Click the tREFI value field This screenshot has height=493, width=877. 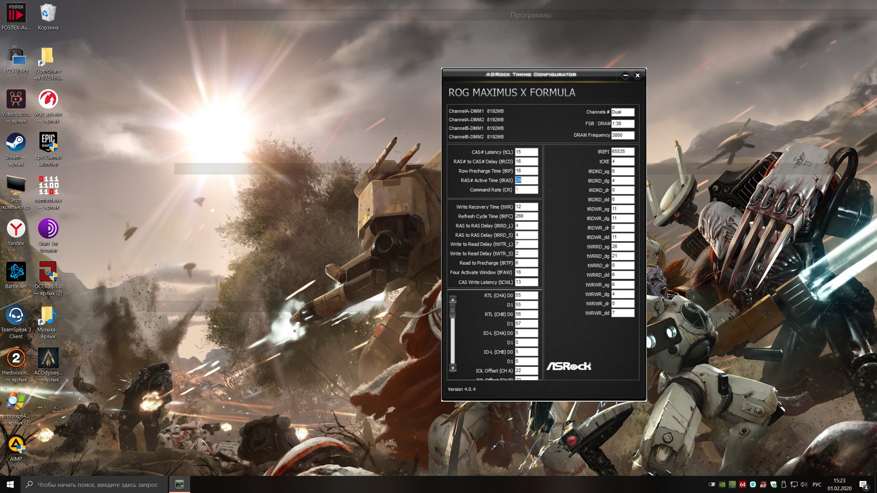pos(622,151)
